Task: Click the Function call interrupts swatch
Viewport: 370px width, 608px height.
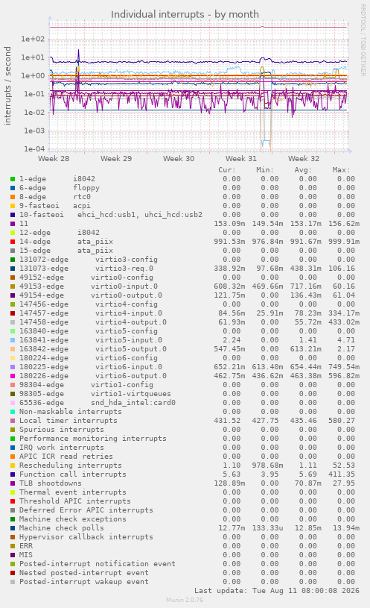Action: point(13,474)
